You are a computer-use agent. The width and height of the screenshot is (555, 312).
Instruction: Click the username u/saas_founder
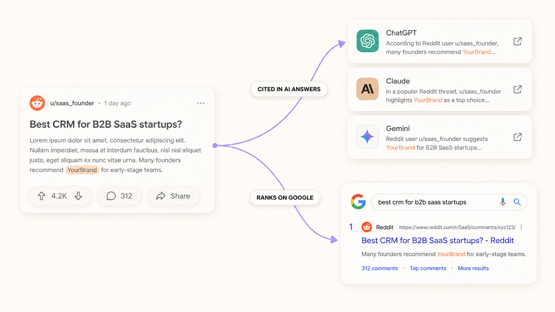click(x=72, y=103)
